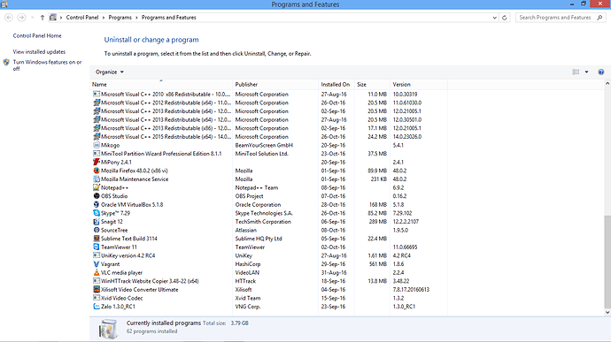Open Turn Windows features on or off

(47, 65)
